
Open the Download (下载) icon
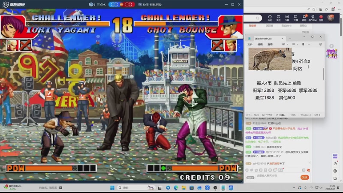point(287,18)
